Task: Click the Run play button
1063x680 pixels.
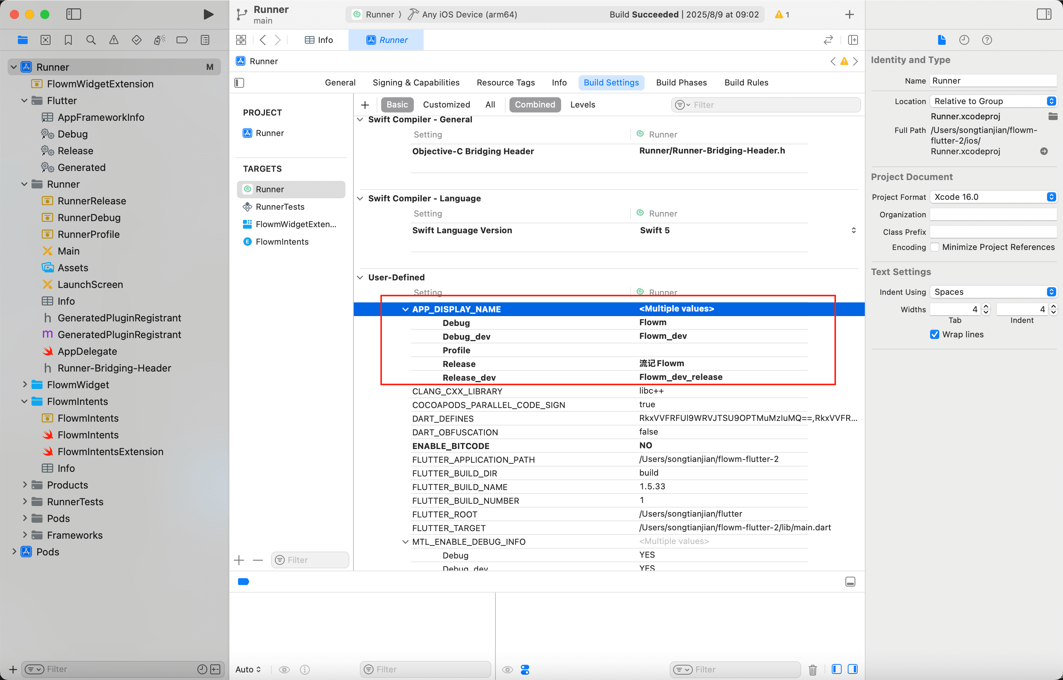Action: click(208, 14)
